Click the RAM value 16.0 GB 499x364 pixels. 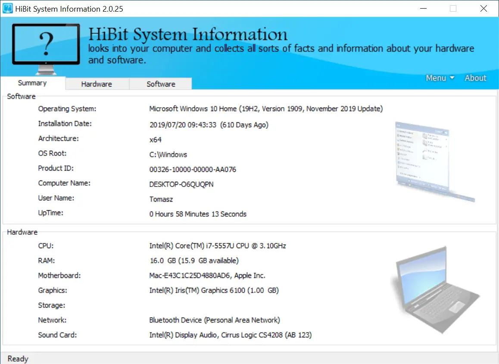[x=194, y=261]
